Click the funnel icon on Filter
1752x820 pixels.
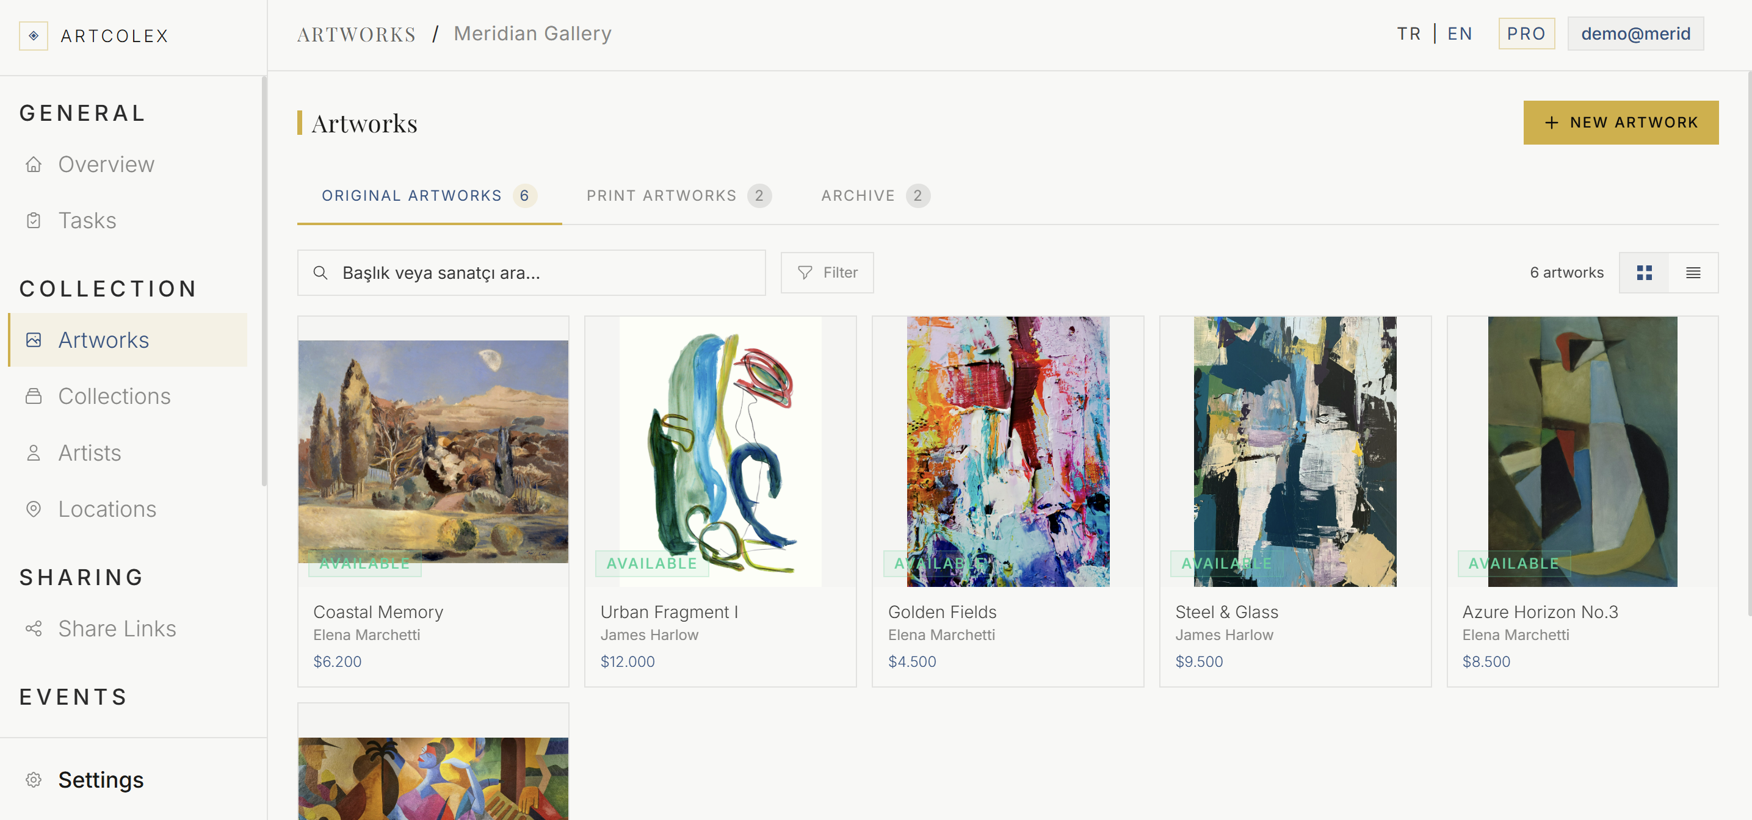[x=805, y=273]
